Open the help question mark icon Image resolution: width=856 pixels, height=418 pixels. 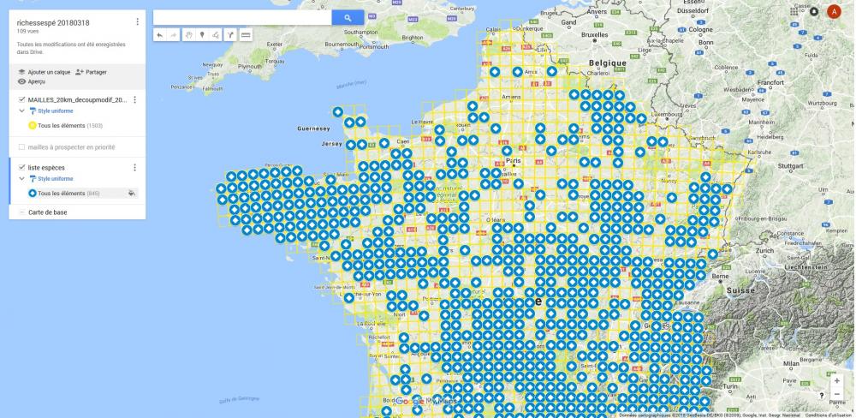(x=822, y=395)
